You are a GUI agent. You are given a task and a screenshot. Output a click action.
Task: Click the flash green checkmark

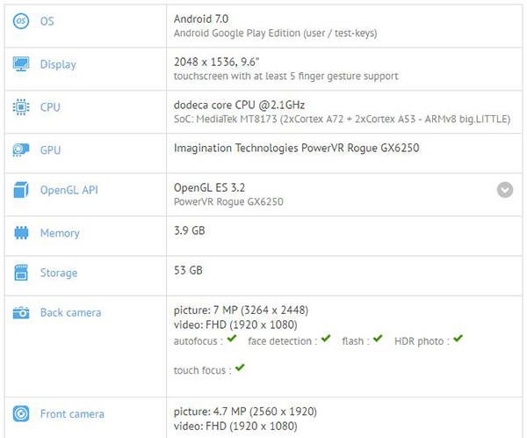pyautogui.click(x=377, y=339)
